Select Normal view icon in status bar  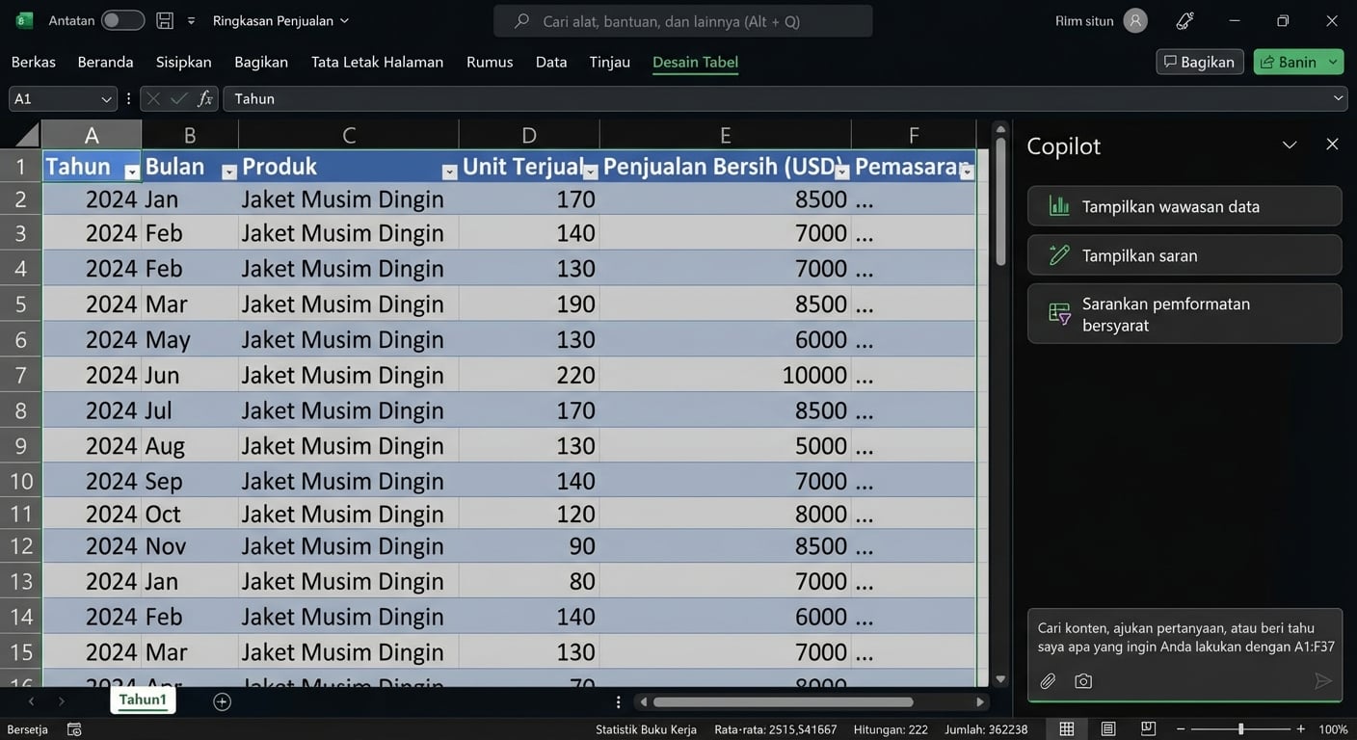(1066, 728)
